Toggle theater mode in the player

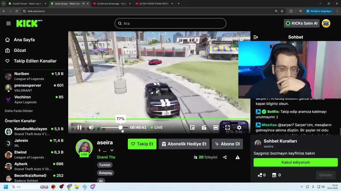pyautogui.click(x=216, y=128)
